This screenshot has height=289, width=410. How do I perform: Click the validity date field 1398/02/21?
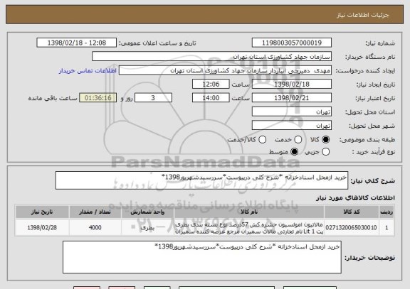[292, 98]
